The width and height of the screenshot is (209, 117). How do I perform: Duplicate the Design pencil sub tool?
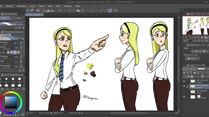tap(20, 28)
